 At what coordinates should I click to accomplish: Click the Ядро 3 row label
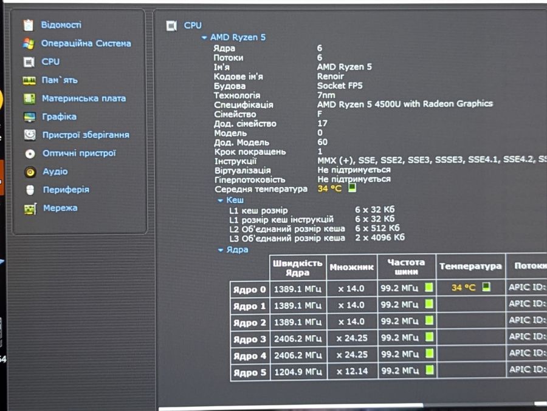250,339
